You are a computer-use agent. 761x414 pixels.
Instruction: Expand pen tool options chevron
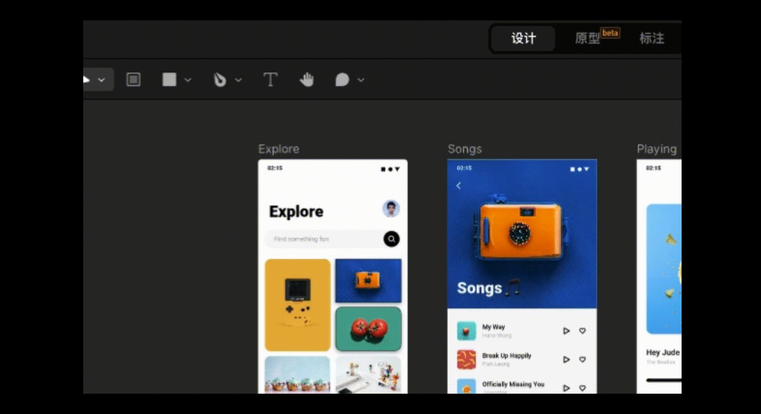(x=239, y=80)
